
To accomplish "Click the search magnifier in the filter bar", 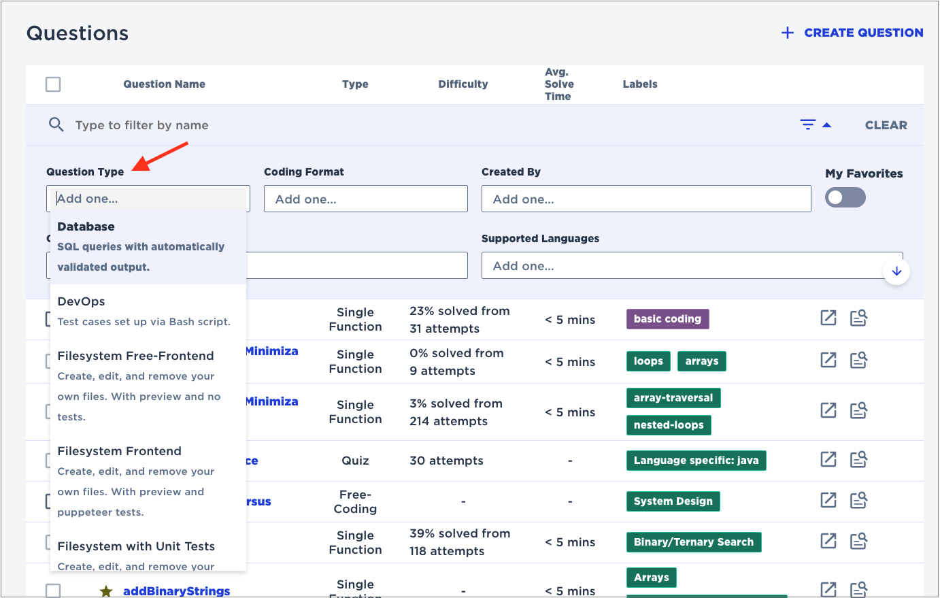I will pos(56,124).
